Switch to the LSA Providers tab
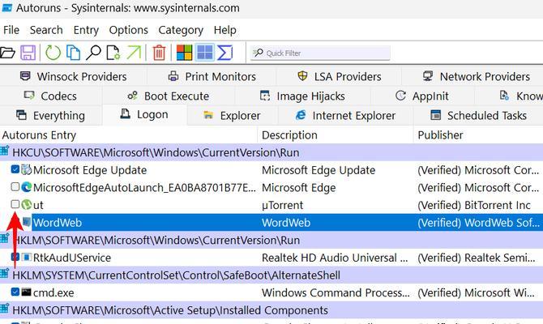Image resolution: width=543 pixels, height=324 pixels. click(339, 76)
